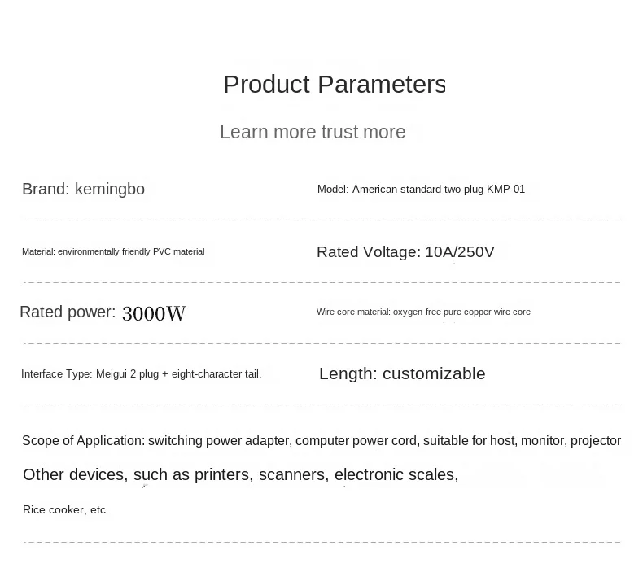
Task: Click the Material PVC description line
Action: click(113, 252)
